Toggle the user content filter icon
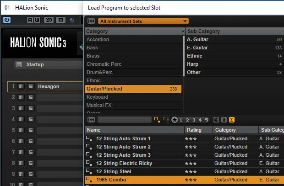This screenshot has height=186, width=284. 224,120
